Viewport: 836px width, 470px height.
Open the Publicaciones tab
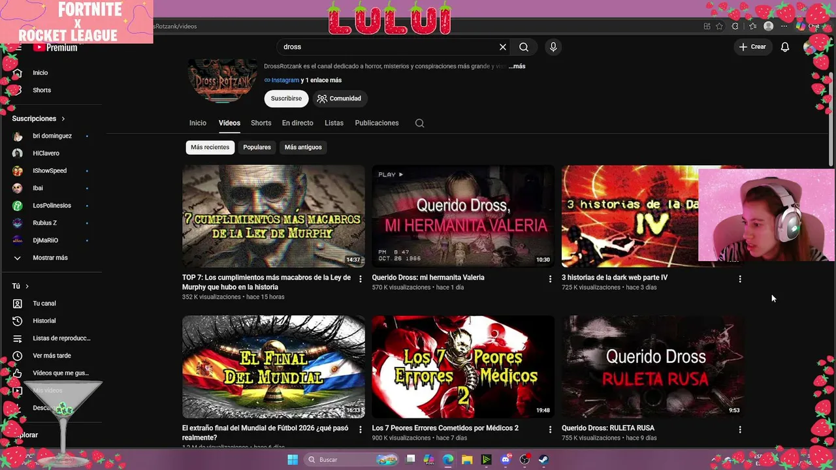coord(377,123)
